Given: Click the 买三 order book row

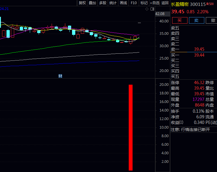Looking at the screenshot, I should point(194,66).
